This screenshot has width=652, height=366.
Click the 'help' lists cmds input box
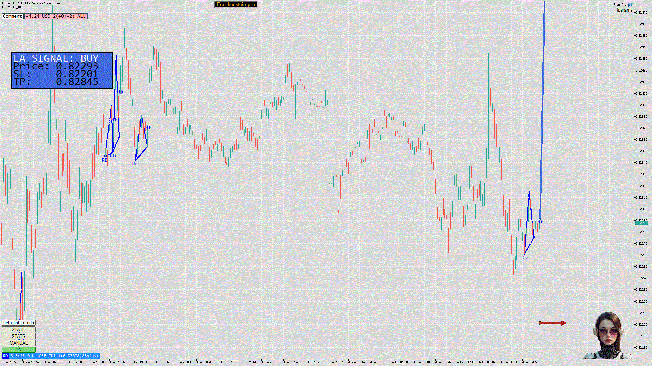18,323
